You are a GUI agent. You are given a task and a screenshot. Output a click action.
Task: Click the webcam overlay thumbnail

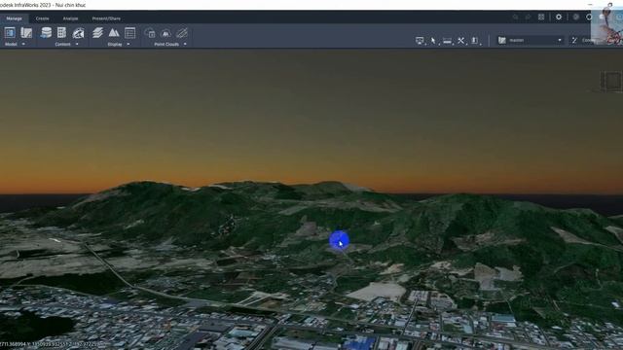606,24
